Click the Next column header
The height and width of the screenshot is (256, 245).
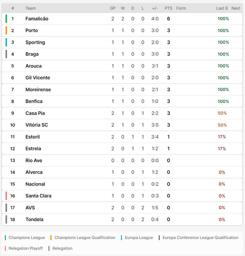(x=236, y=8)
